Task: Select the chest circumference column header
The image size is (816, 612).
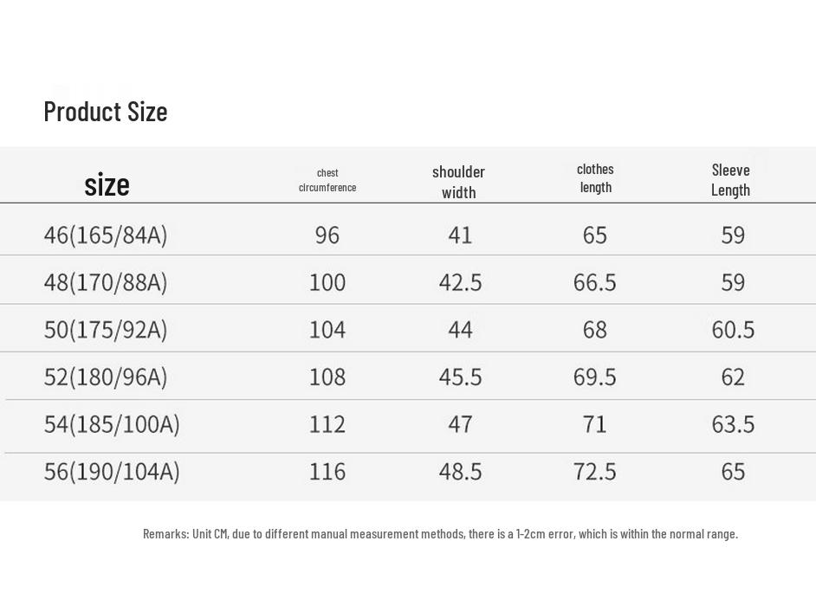Action: [327, 180]
